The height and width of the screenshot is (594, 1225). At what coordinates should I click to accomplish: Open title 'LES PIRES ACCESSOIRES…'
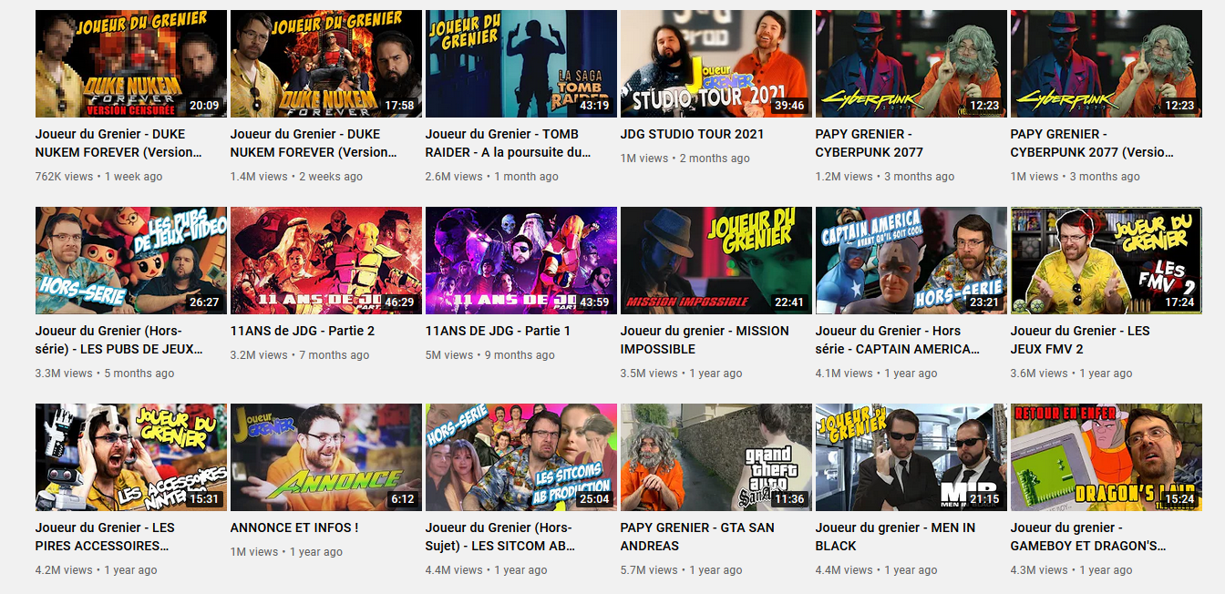(x=105, y=537)
